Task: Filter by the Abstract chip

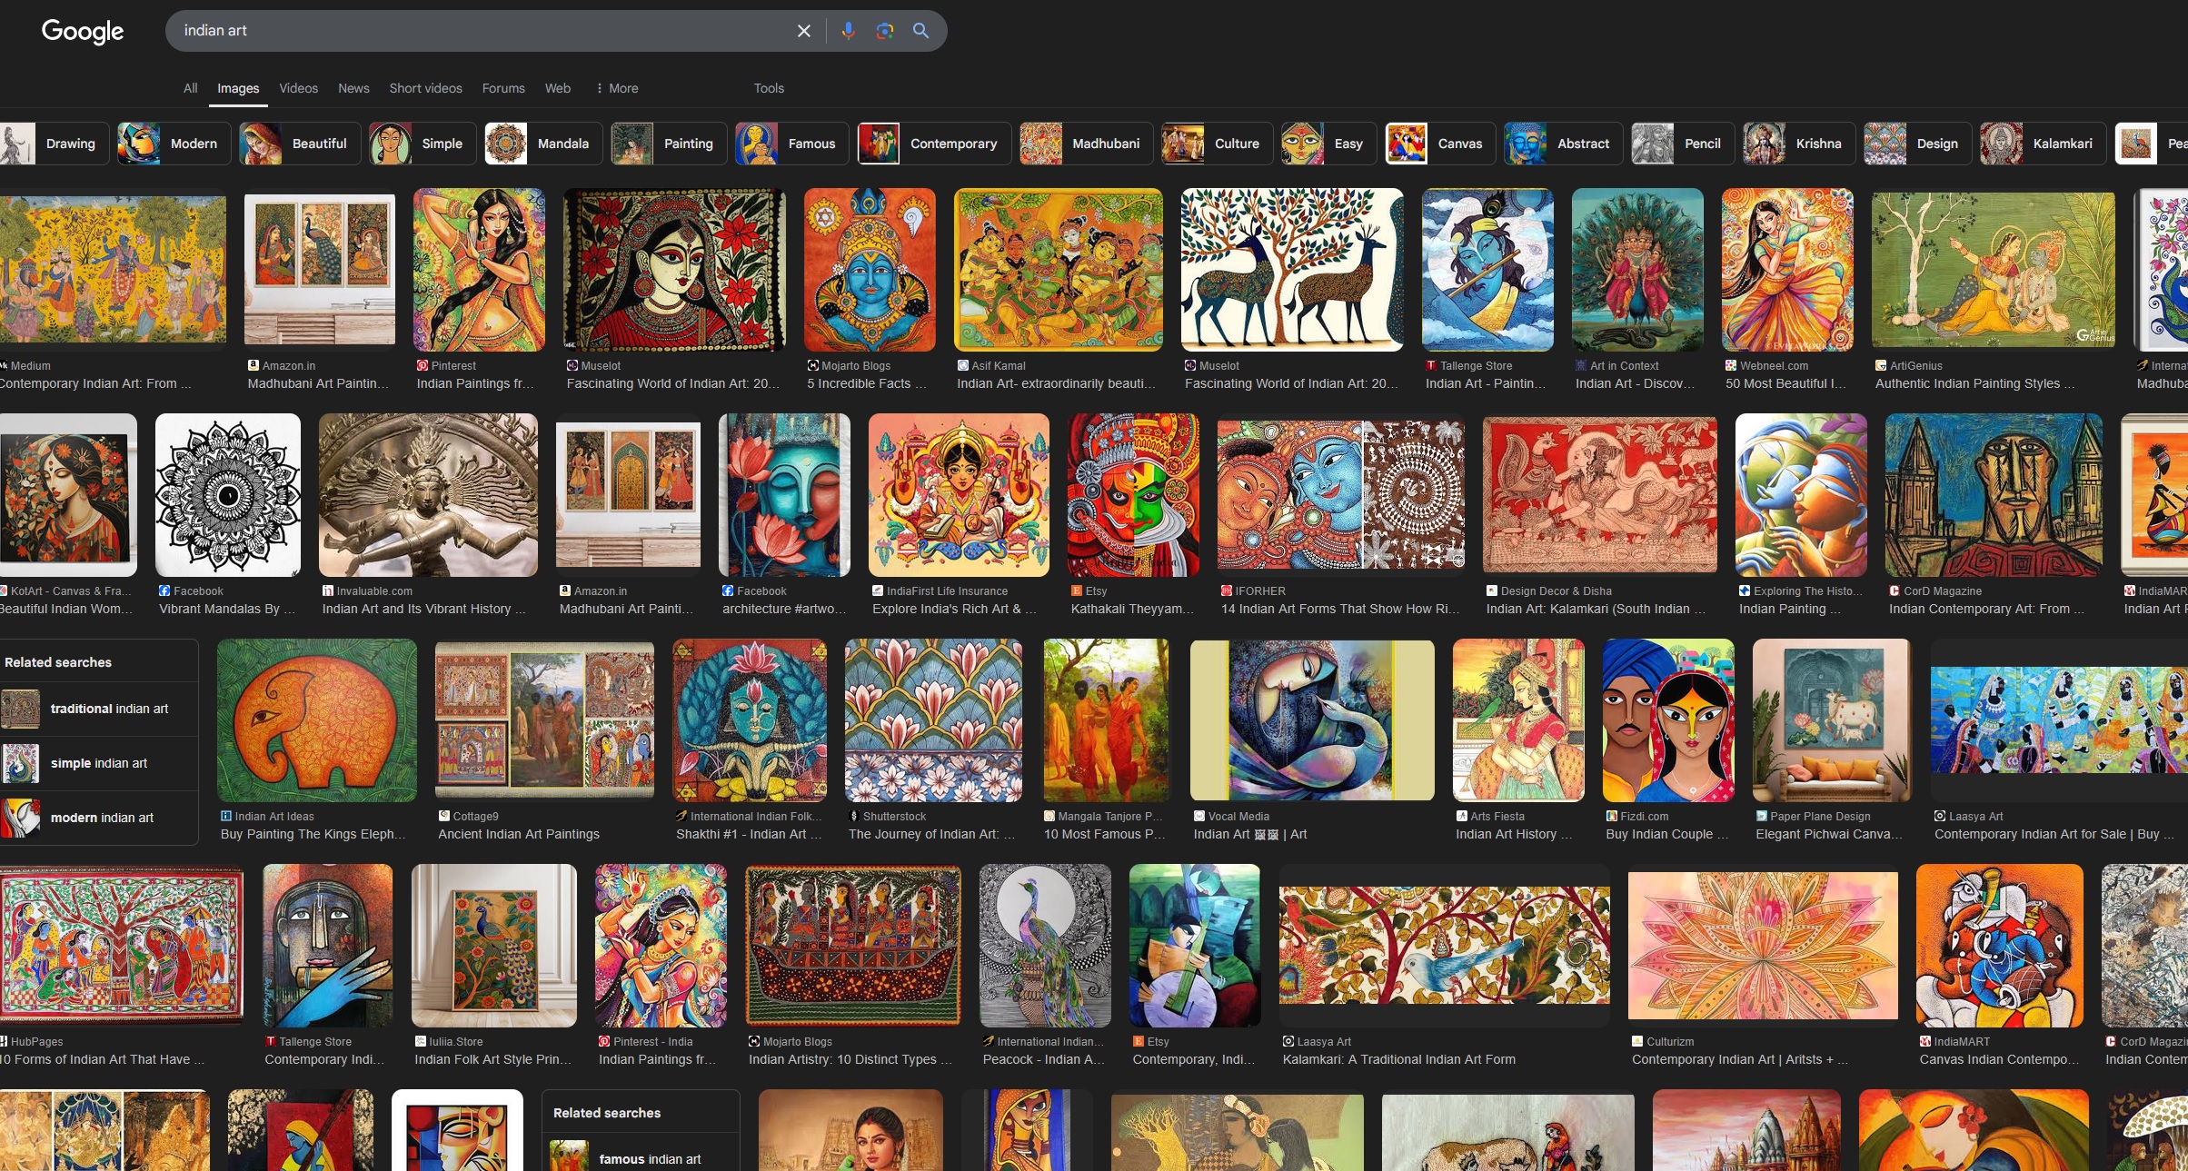Action: (x=1563, y=144)
